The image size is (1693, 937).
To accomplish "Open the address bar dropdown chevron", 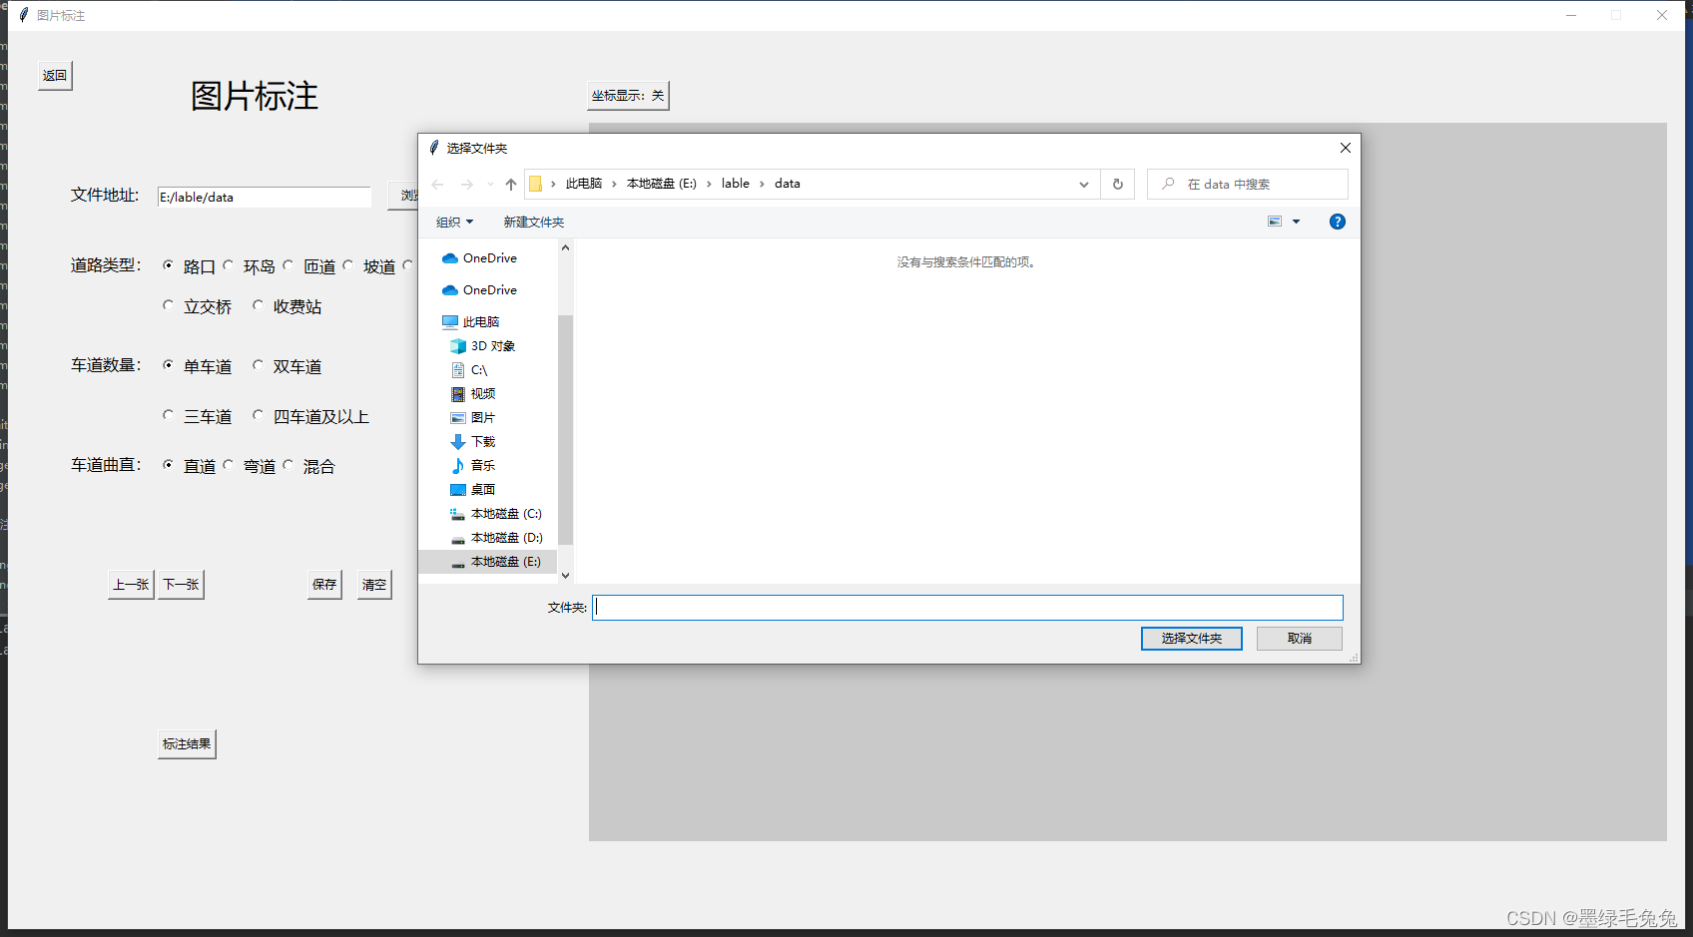I will tap(1084, 184).
